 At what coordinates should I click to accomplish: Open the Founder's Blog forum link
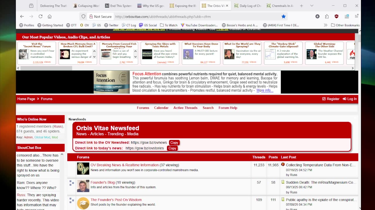pyautogui.click(x=103, y=182)
